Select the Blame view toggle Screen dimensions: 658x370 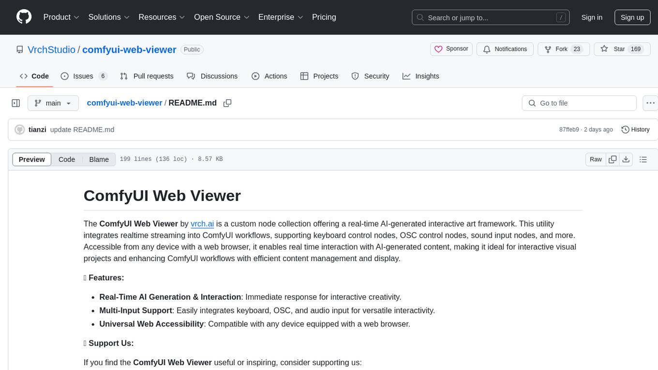[x=99, y=159]
